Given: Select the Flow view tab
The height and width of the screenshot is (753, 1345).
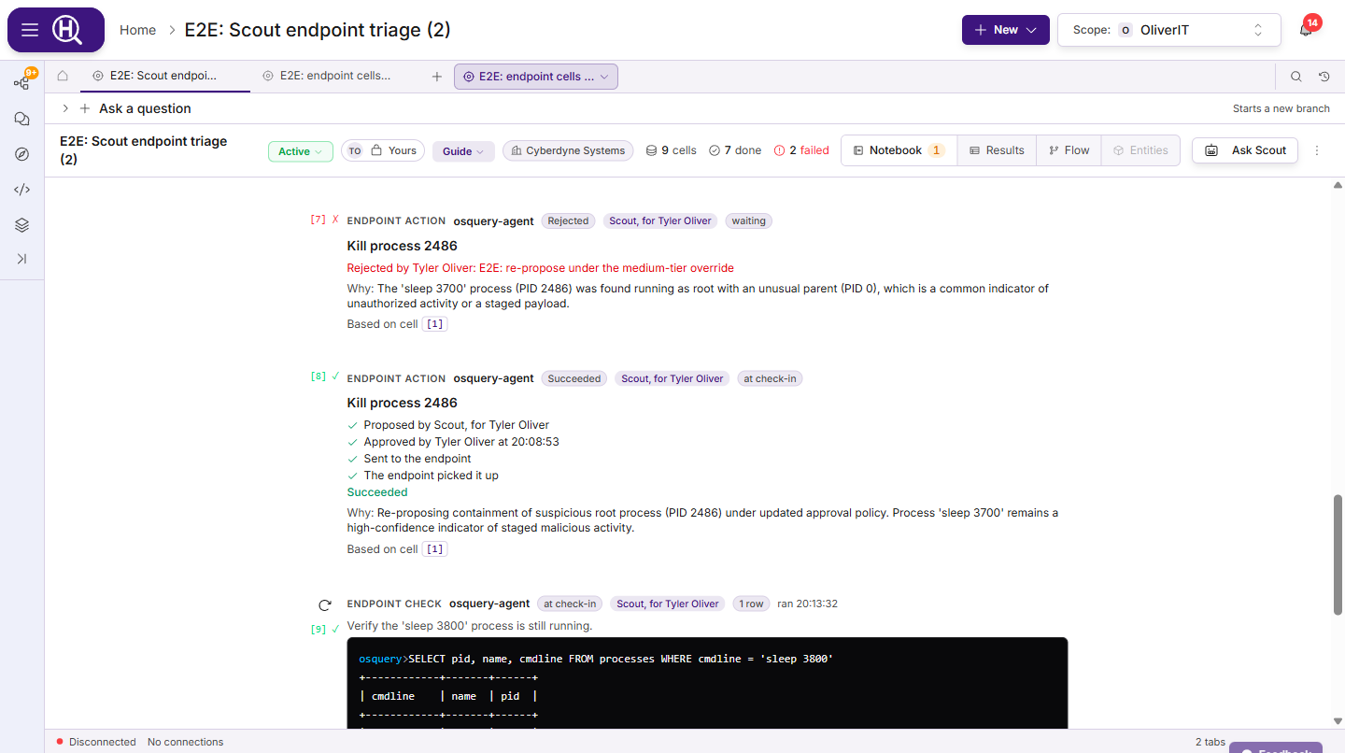Looking at the screenshot, I should [1069, 150].
